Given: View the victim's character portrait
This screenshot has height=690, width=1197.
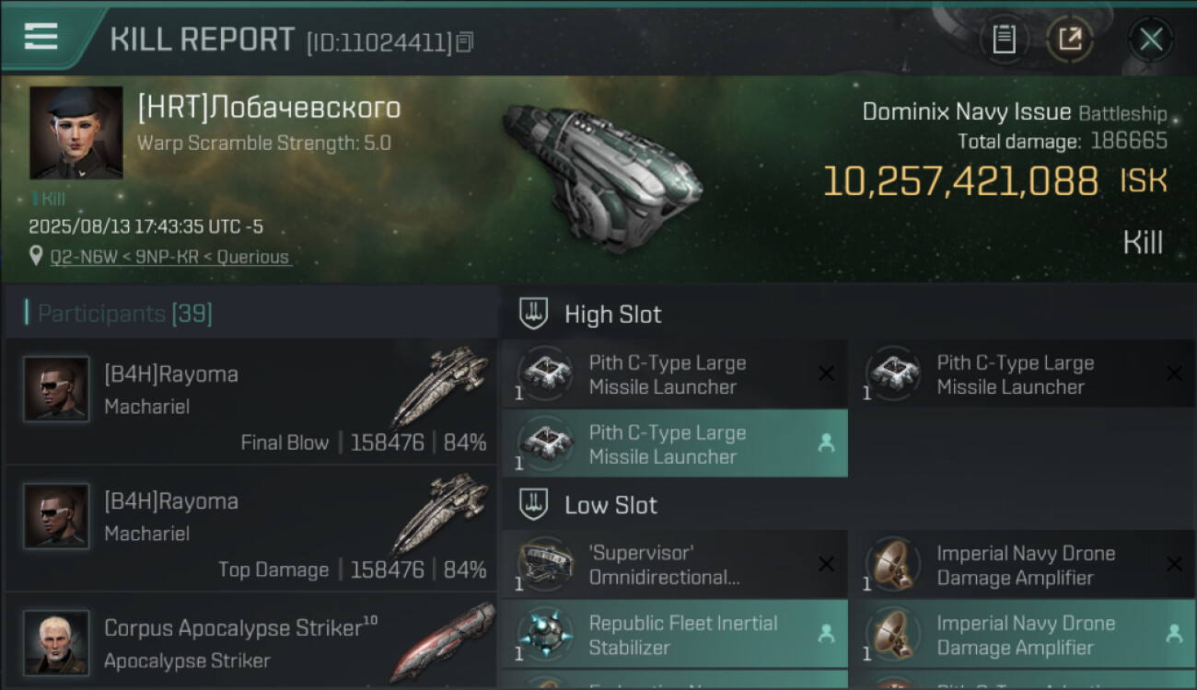Looking at the screenshot, I should [76, 132].
